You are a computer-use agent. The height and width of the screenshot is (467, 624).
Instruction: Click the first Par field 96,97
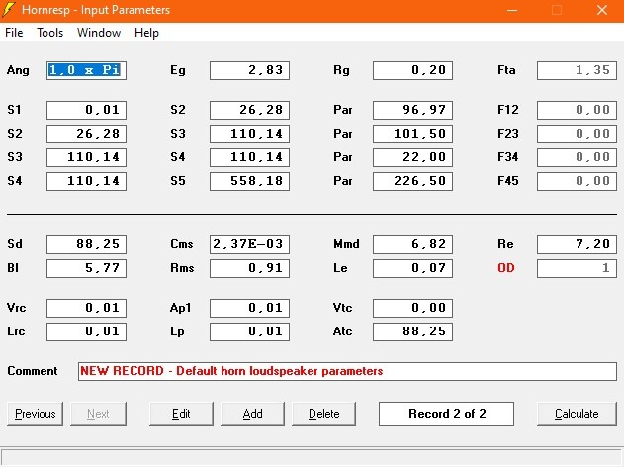click(412, 110)
